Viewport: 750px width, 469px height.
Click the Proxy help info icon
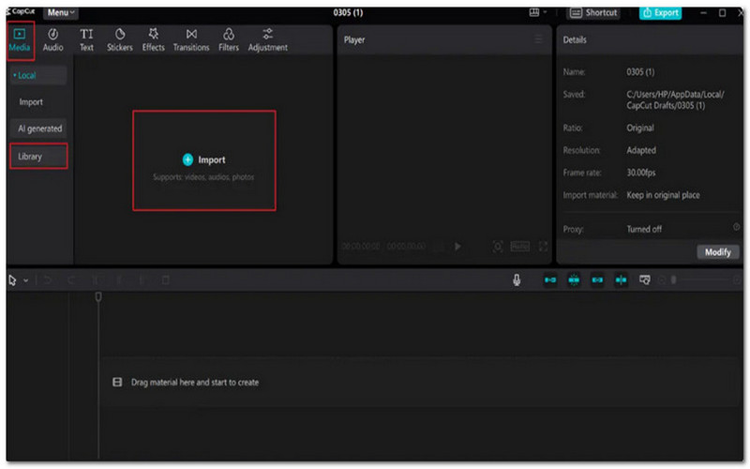[736, 228]
